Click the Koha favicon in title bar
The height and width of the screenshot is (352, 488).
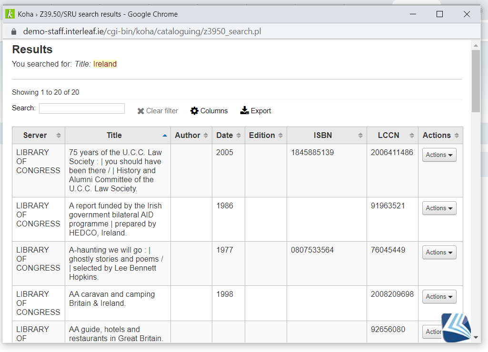[10, 14]
